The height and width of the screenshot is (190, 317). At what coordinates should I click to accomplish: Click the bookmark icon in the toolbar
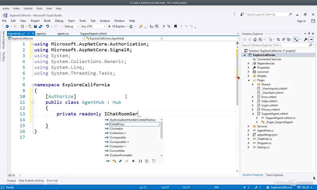175,27
